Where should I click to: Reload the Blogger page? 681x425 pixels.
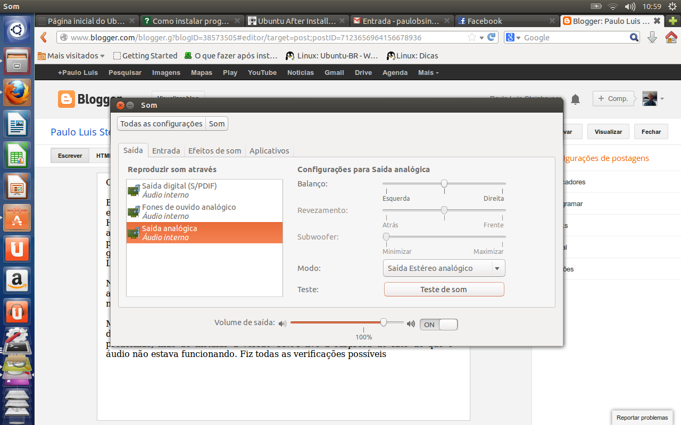click(x=492, y=37)
